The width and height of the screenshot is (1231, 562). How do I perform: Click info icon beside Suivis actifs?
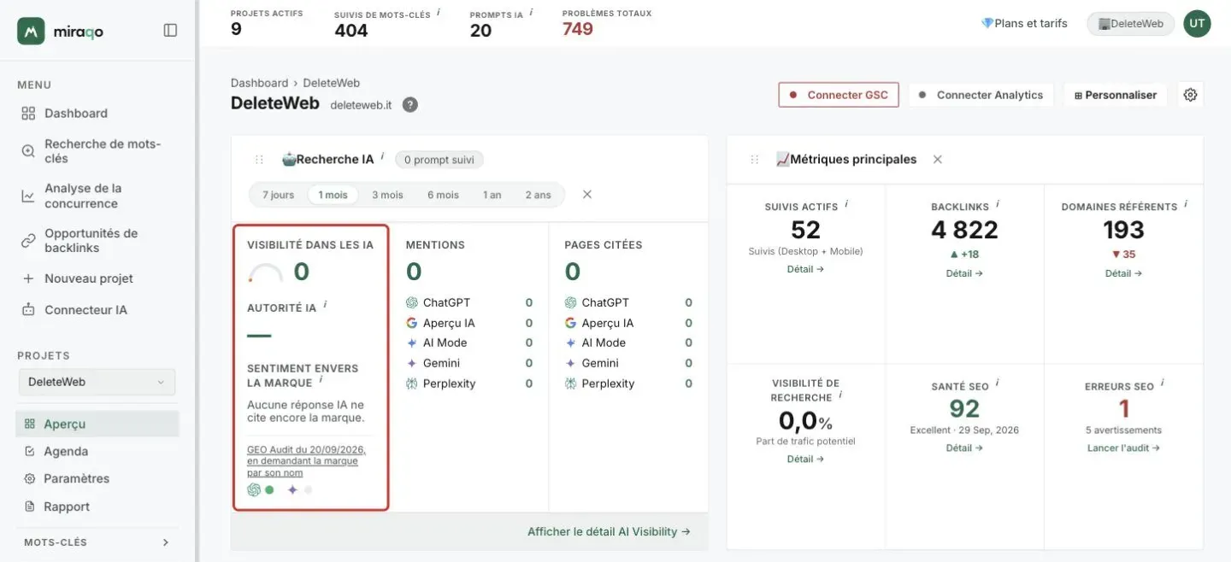846,204
